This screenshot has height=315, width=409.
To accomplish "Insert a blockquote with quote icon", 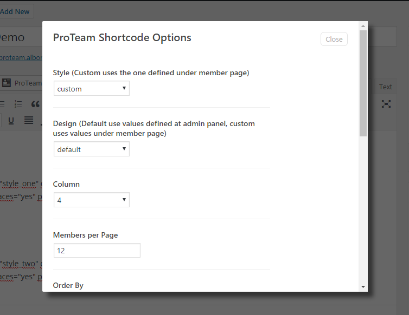I will coord(35,104).
